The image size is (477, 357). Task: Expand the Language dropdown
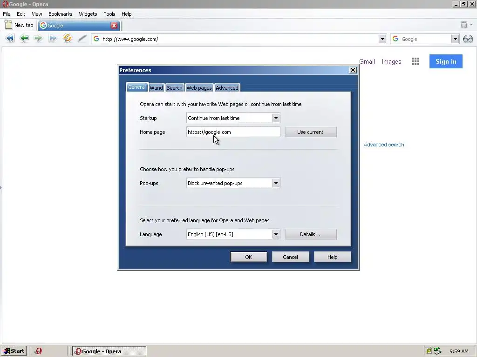click(x=276, y=234)
